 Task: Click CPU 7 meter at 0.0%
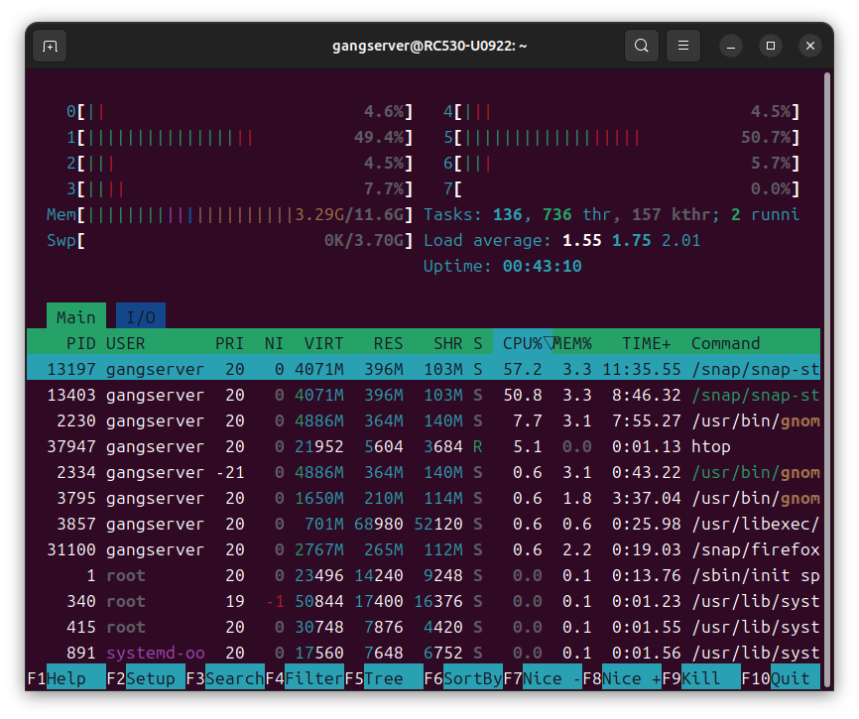(x=621, y=188)
